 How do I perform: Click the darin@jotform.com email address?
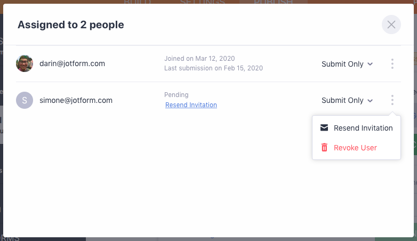click(x=72, y=63)
